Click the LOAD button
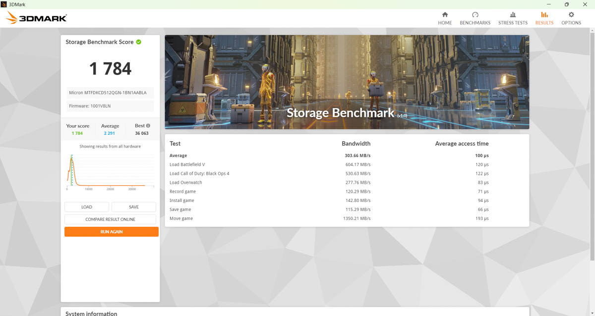 (86, 207)
